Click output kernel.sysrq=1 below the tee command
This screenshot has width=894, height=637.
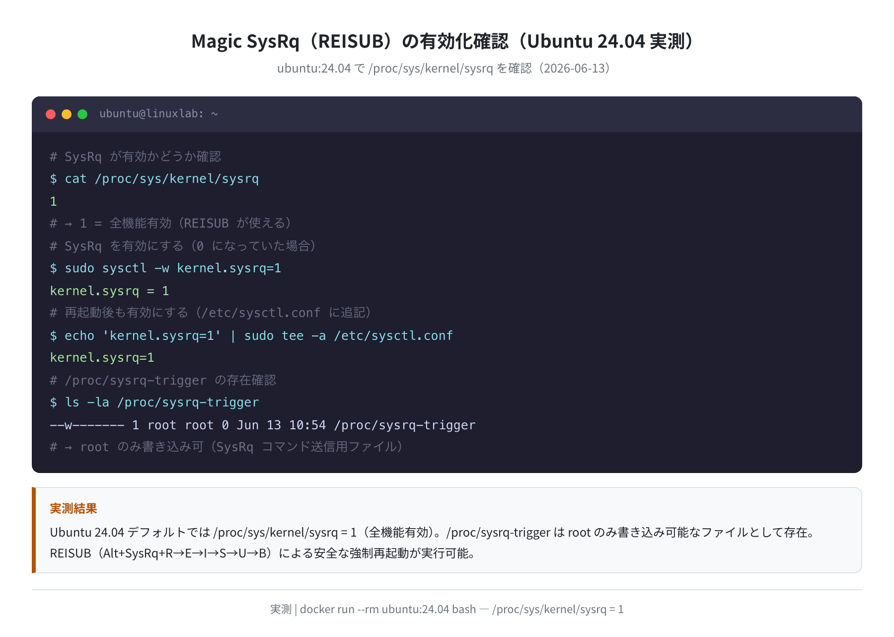[102, 358]
